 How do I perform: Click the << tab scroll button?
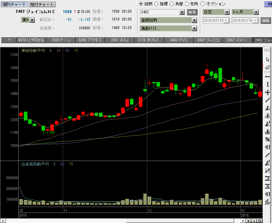click(x=9, y=40)
